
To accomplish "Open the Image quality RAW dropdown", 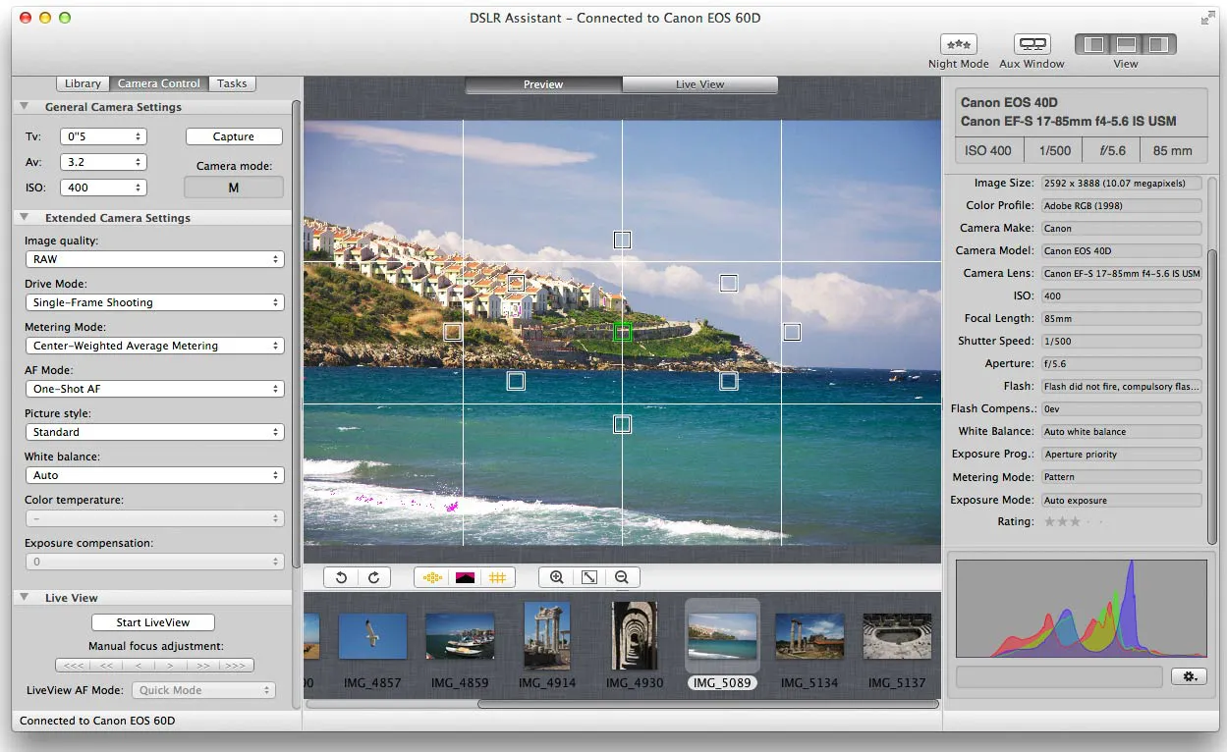I will tap(154, 259).
